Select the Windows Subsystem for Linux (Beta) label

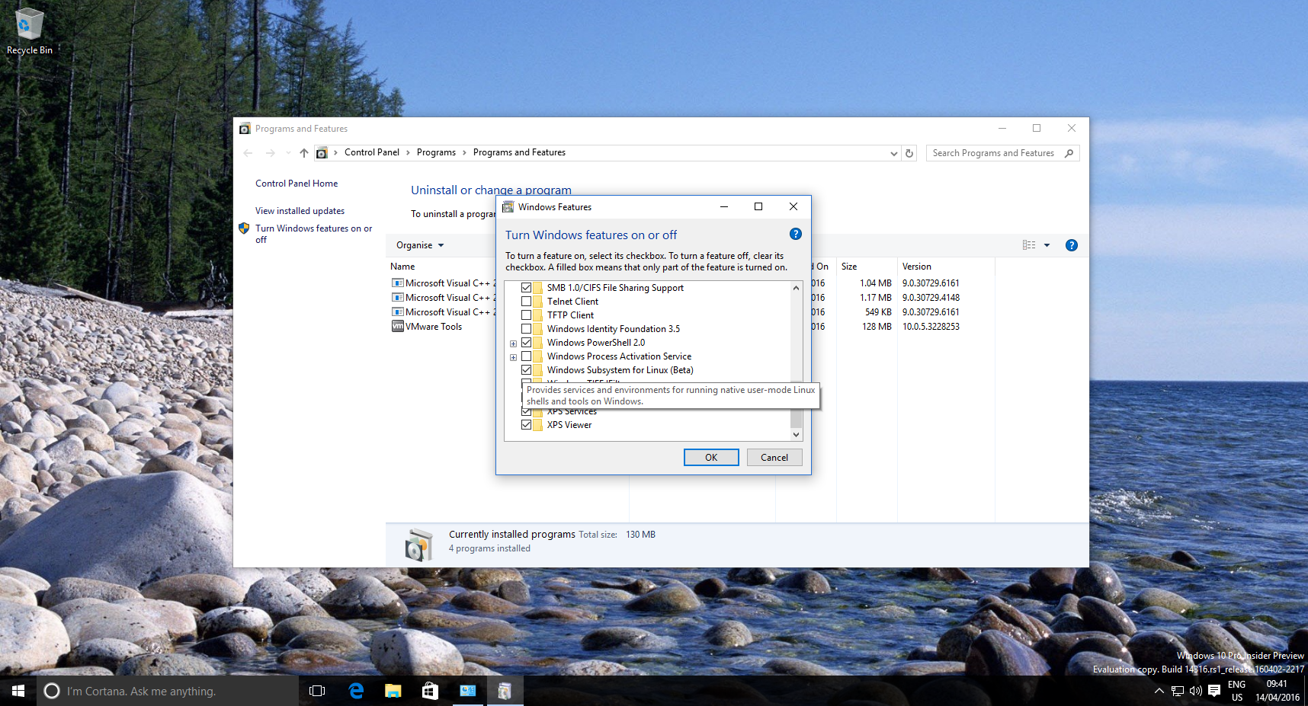click(x=620, y=370)
